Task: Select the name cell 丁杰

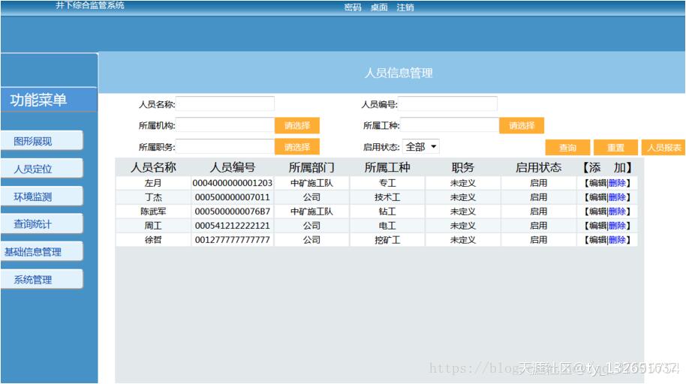Action: pos(153,197)
